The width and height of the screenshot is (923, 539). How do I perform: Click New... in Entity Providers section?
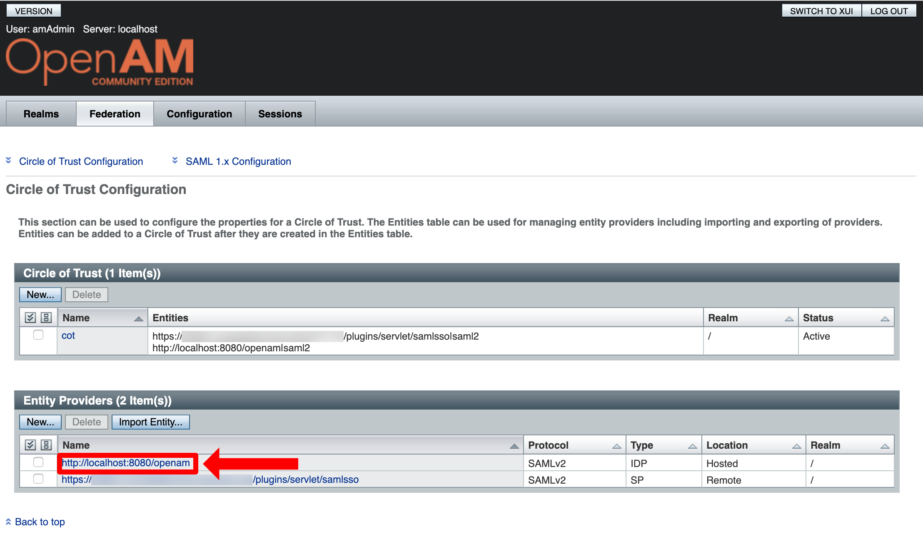pos(40,422)
